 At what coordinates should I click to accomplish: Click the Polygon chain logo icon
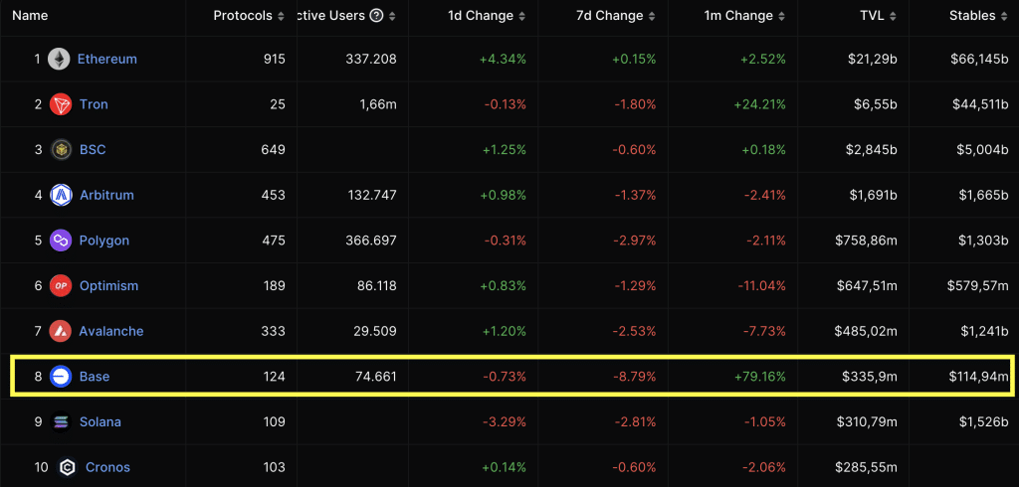60,241
